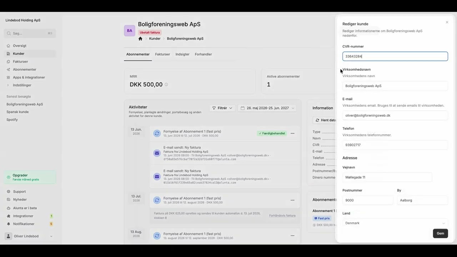
Task: Open options for 13 July renewal
Action: [x=292, y=200]
